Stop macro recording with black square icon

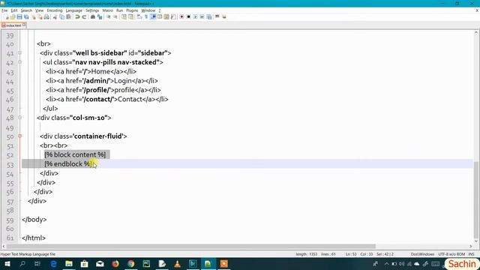point(188,16)
